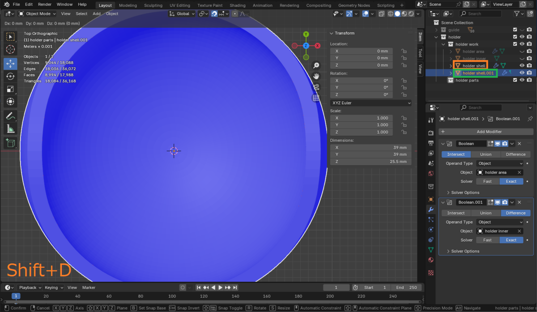Disable render for holder parts collection
The width and height of the screenshot is (537, 312).
coord(529,80)
